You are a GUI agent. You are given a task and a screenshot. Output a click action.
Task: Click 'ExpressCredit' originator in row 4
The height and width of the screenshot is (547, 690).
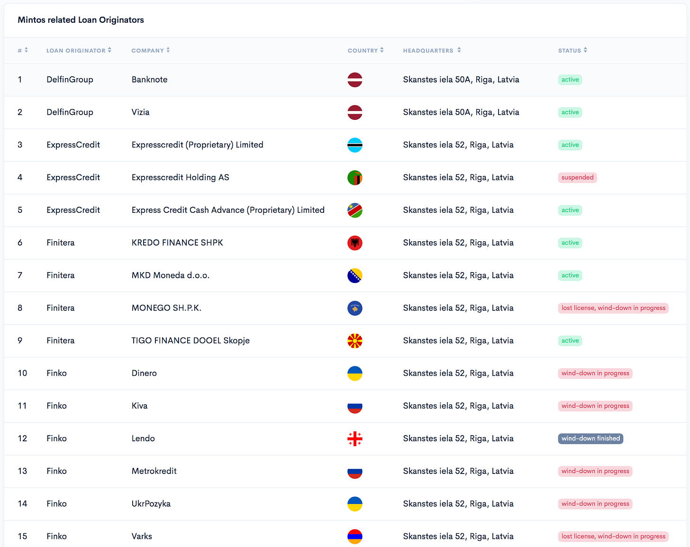coord(73,177)
